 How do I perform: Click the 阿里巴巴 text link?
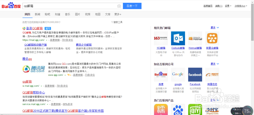[x=212, y=84]
